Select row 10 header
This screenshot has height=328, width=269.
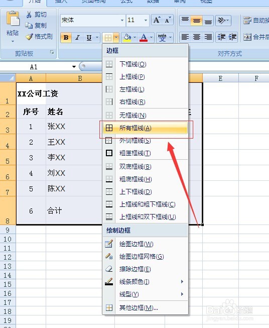(x=8, y=239)
